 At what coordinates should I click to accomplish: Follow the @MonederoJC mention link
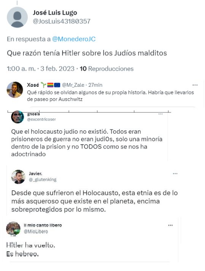74,39
